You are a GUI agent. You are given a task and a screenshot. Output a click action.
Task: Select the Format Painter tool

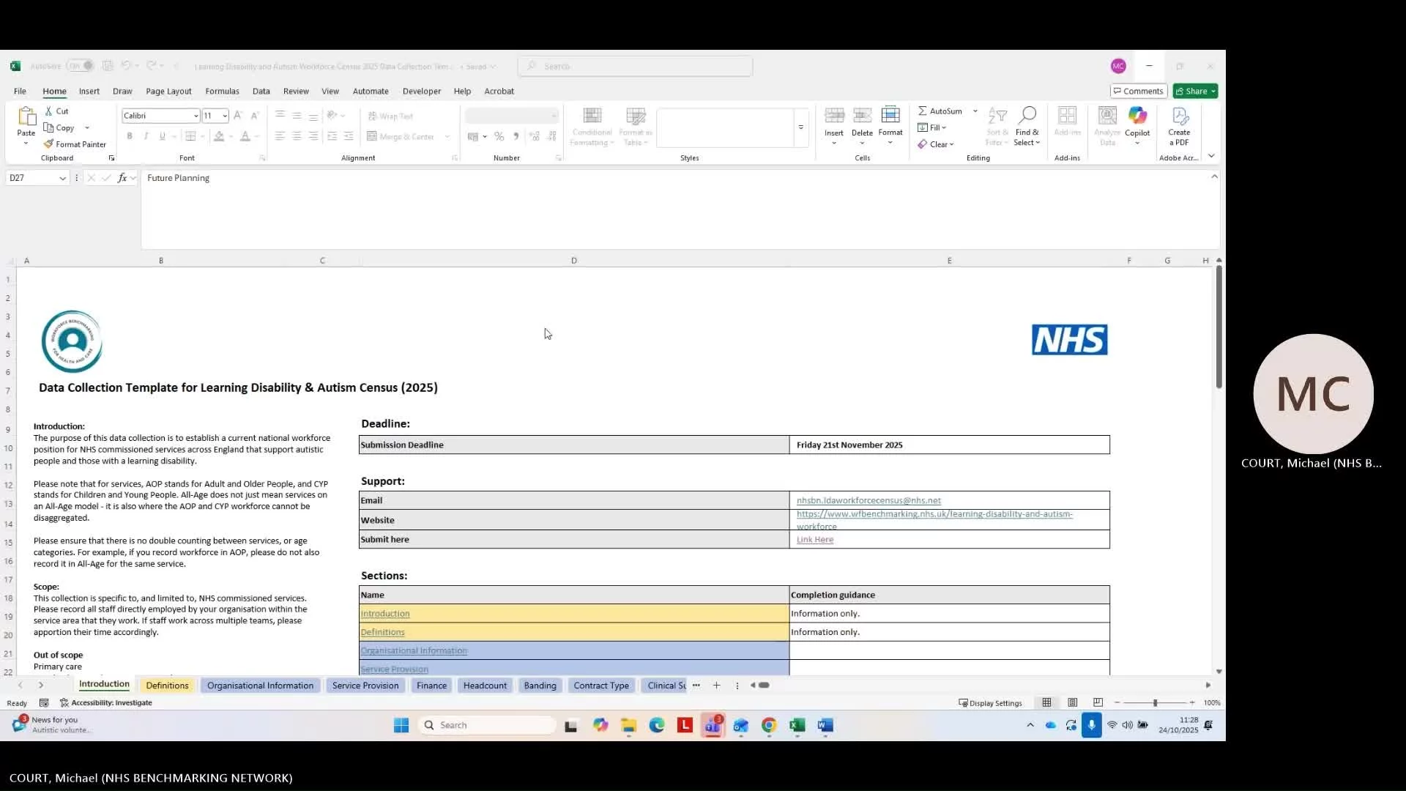tap(75, 144)
